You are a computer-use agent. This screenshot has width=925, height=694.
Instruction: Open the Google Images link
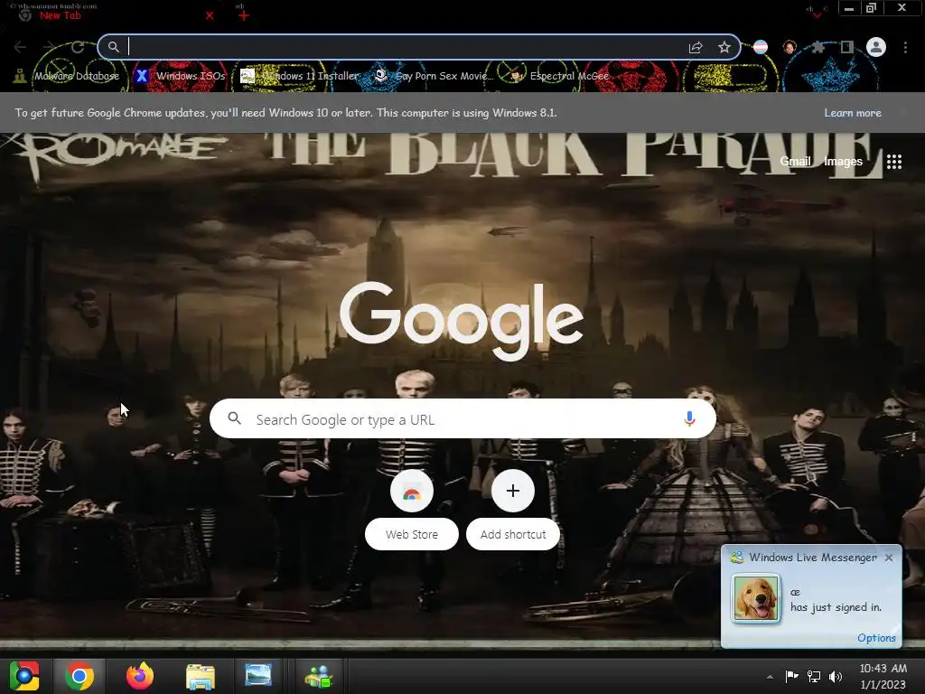pyautogui.click(x=843, y=161)
